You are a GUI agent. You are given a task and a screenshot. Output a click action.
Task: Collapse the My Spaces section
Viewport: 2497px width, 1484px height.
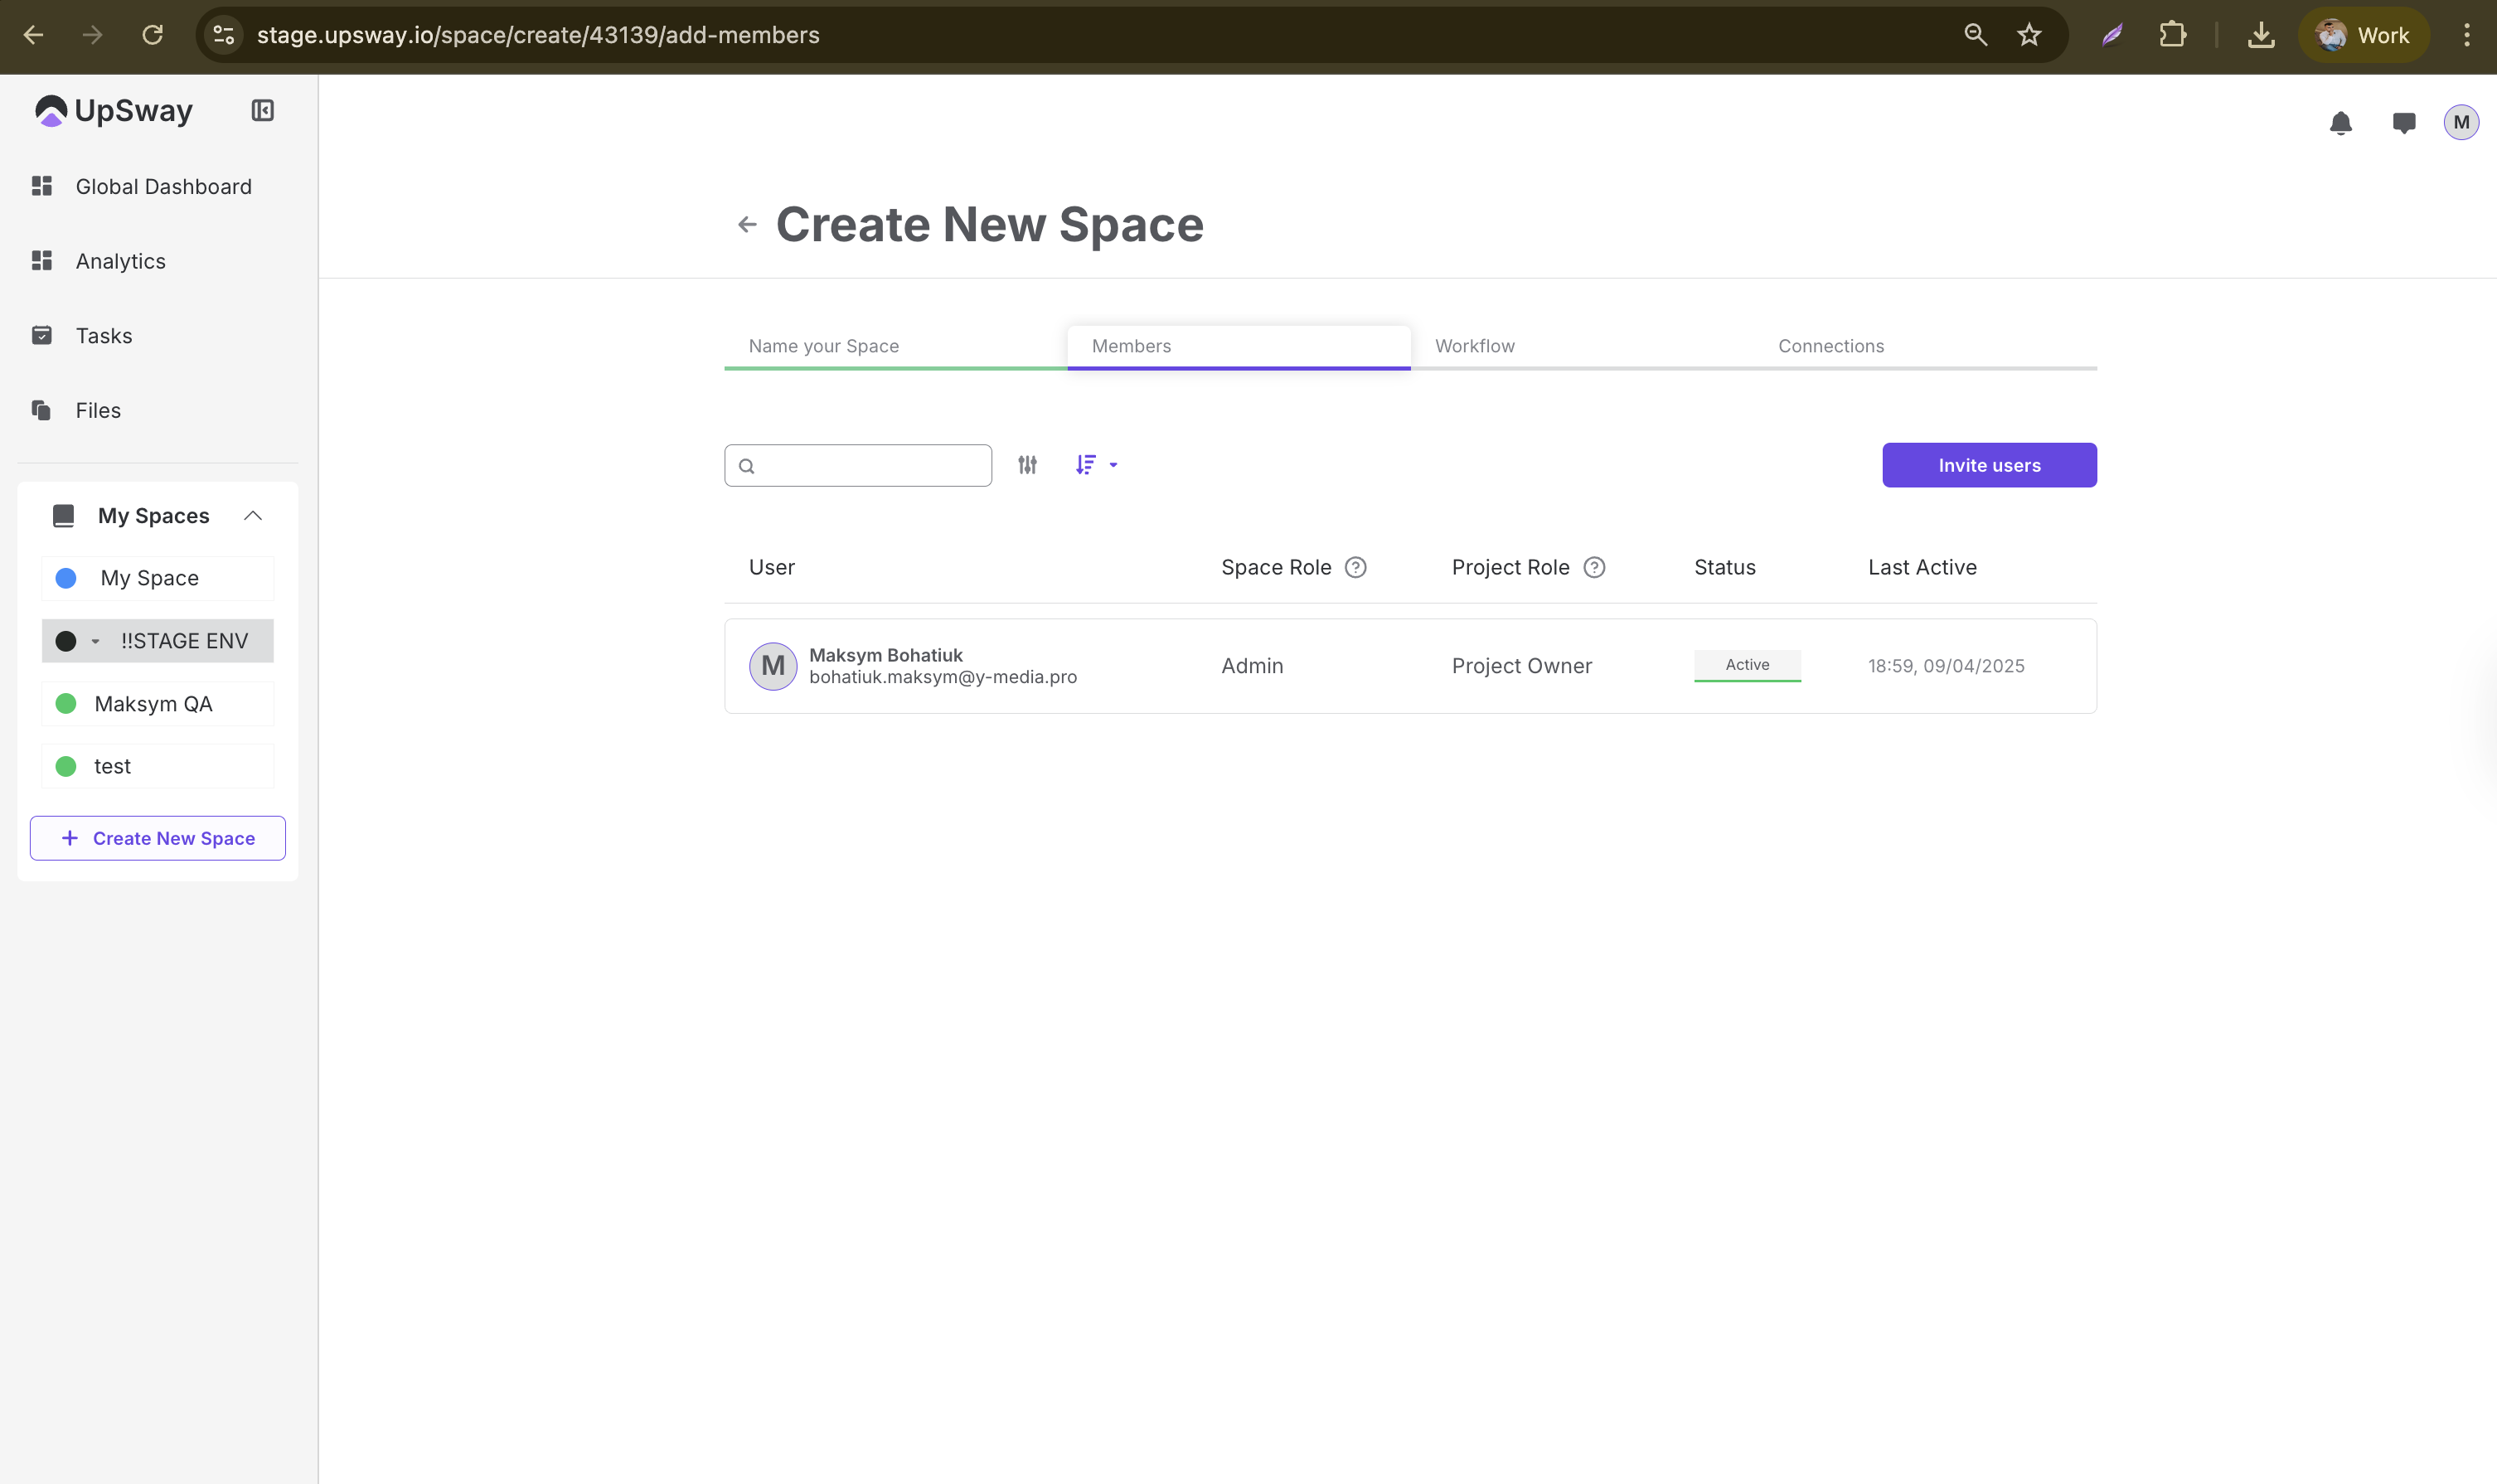(252, 516)
